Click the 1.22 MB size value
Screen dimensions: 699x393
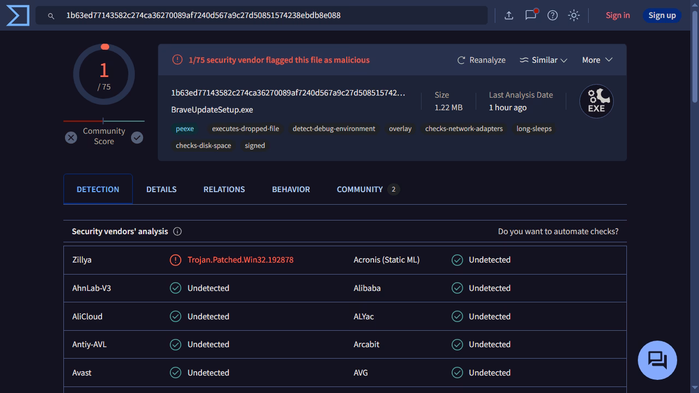(x=448, y=108)
